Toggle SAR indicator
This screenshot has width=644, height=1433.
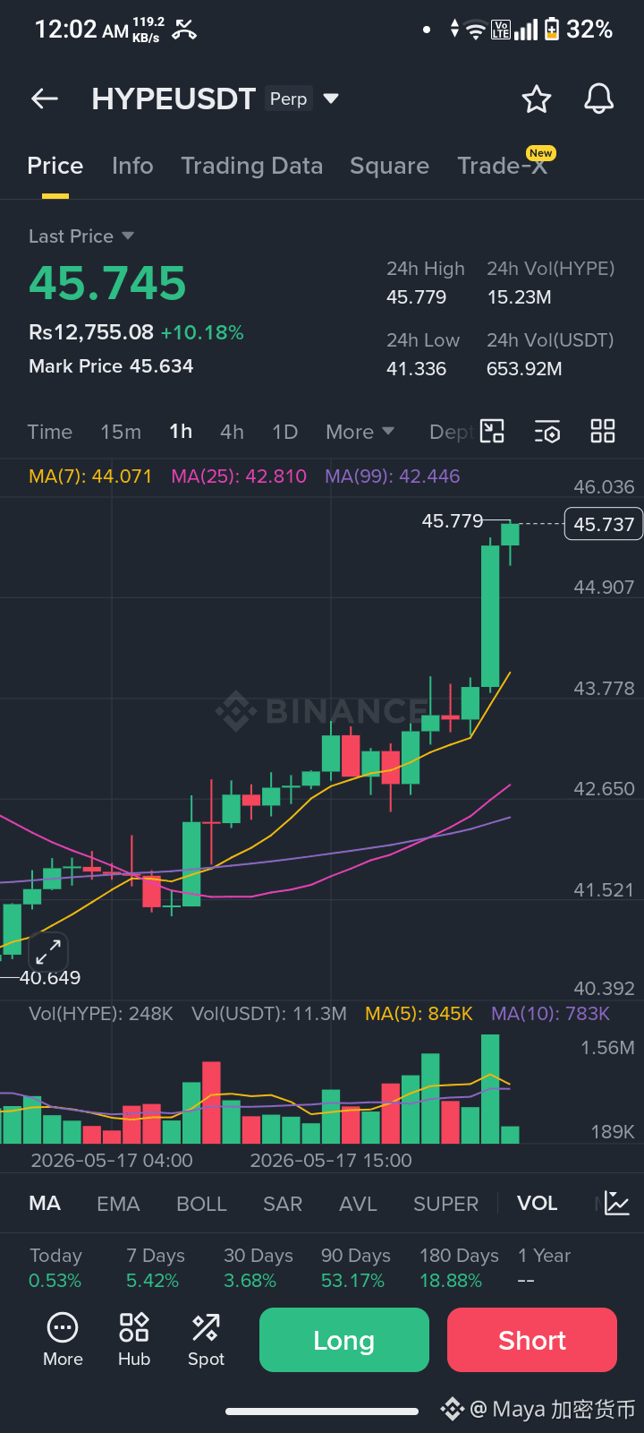[283, 1203]
